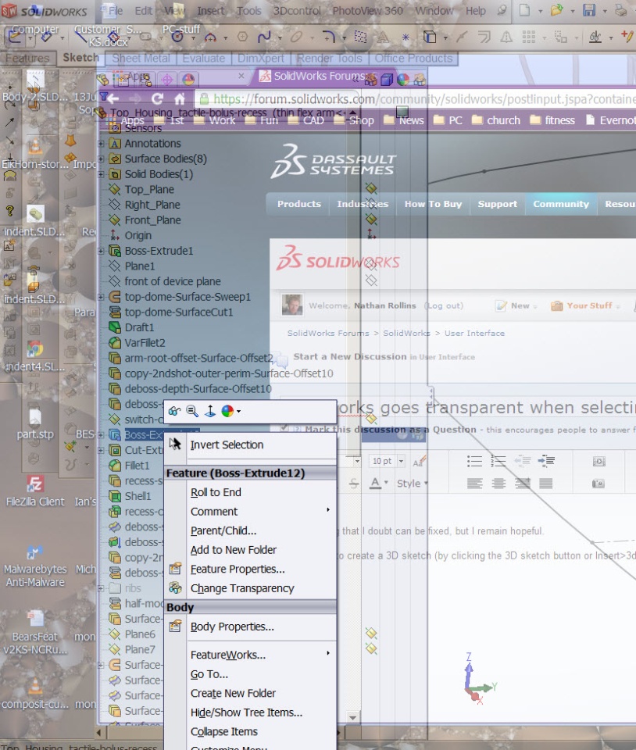Click the Point sketch tool asterisk icon
The height and width of the screenshot is (750, 636).
(406, 37)
